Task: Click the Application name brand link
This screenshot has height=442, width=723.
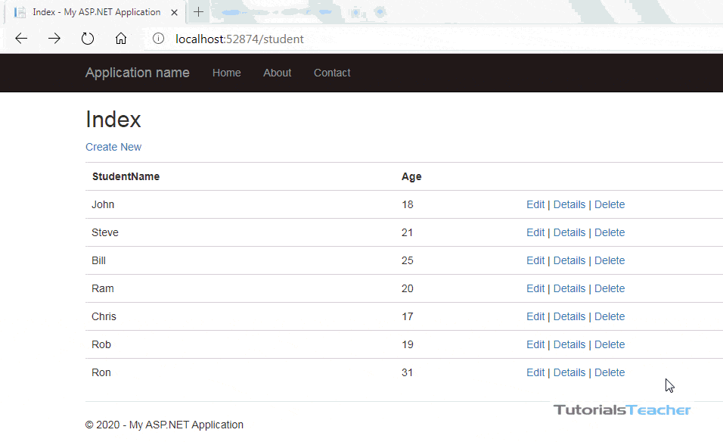Action: pos(137,73)
